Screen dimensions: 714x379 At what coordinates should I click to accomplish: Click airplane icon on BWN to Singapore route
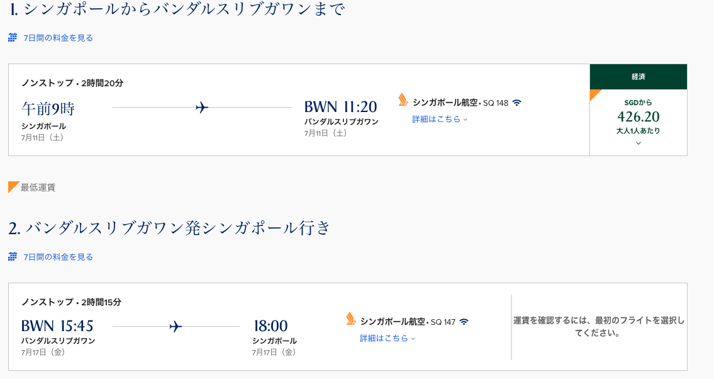[x=176, y=326]
